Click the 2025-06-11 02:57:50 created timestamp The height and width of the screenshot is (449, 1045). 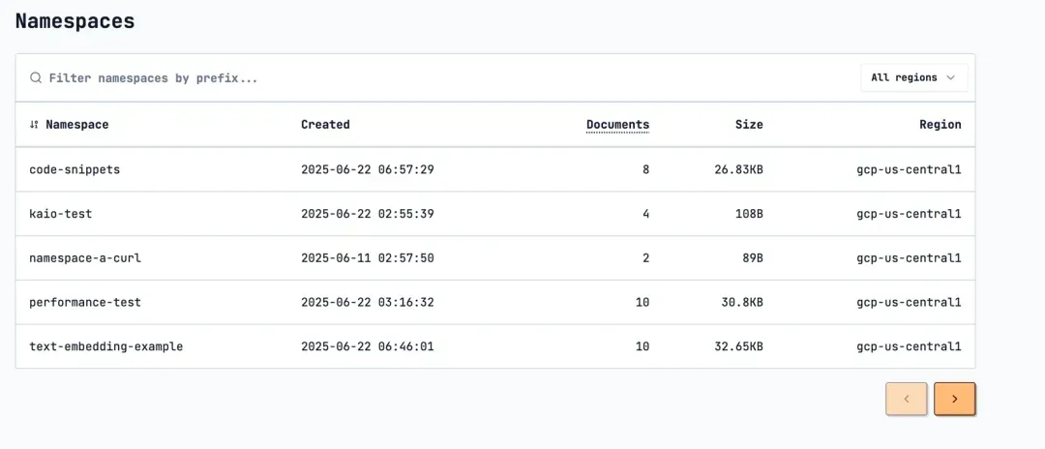click(x=368, y=257)
